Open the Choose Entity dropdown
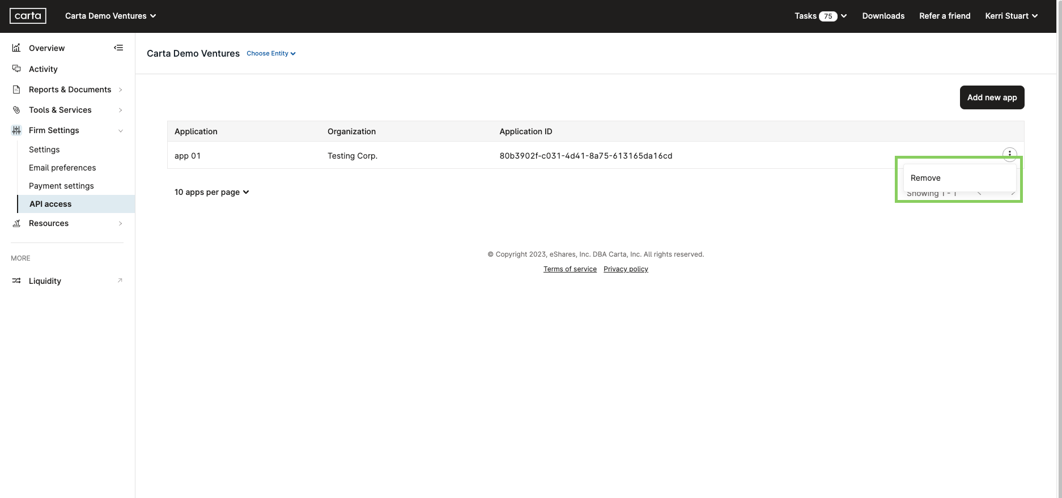Image resolution: width=1062 pixels, height=498 pixels. pyautogui.click(x=271, y=53)
